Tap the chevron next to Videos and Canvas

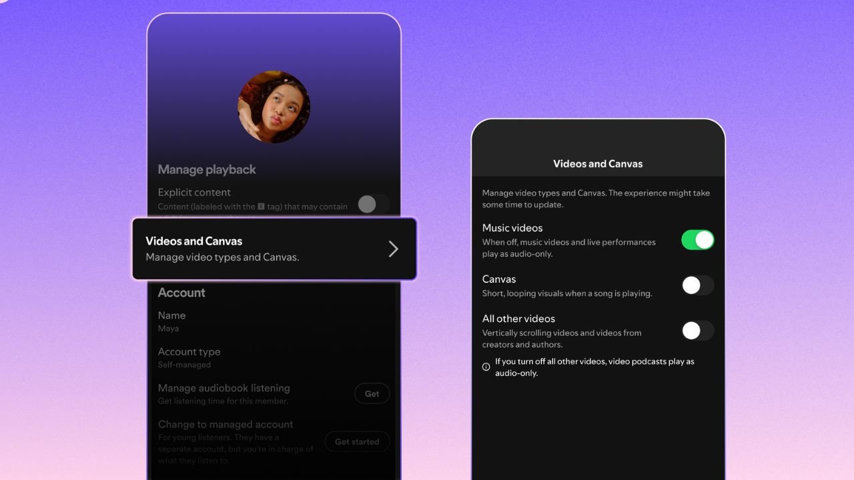pos(393,248)
